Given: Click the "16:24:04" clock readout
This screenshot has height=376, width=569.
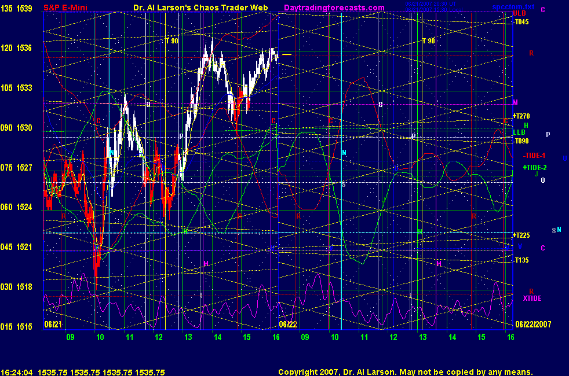Looking at the screenshot, I should tap(17, 373).
